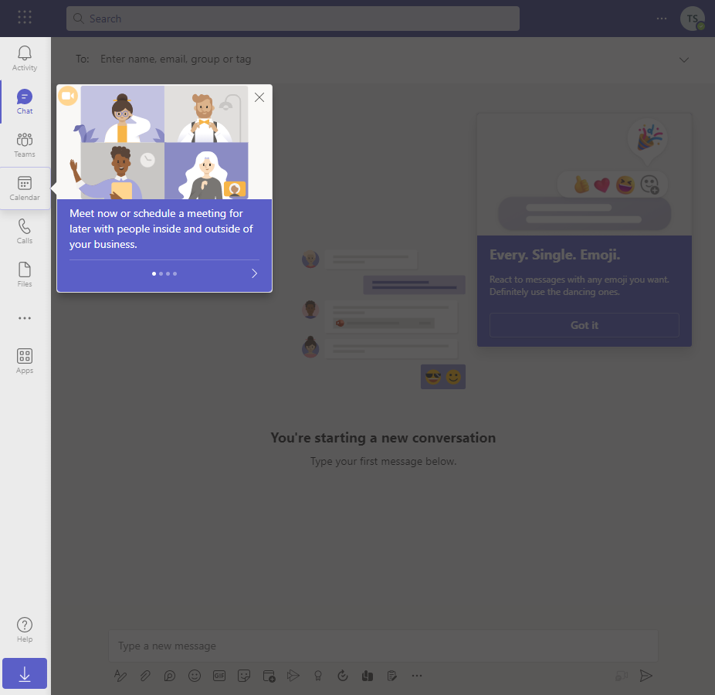Click the download desktop app button
This screenshot has height=695, width=715.
25,673
